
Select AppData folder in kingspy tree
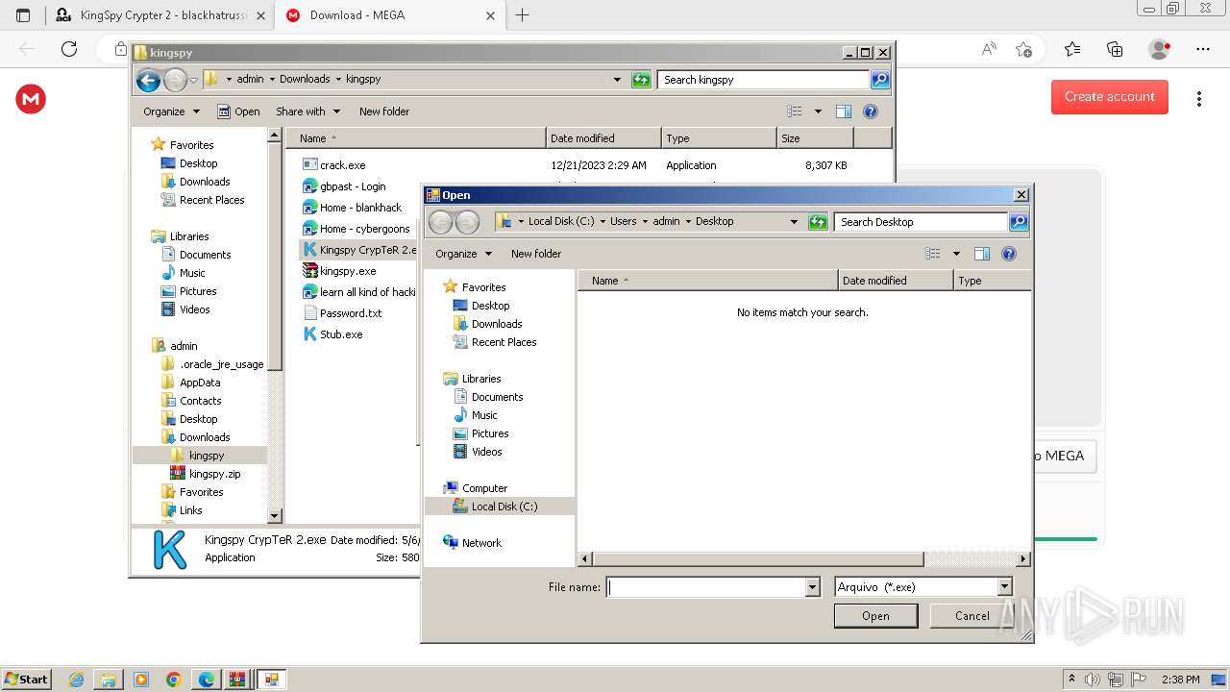click(x=190, y=383)
